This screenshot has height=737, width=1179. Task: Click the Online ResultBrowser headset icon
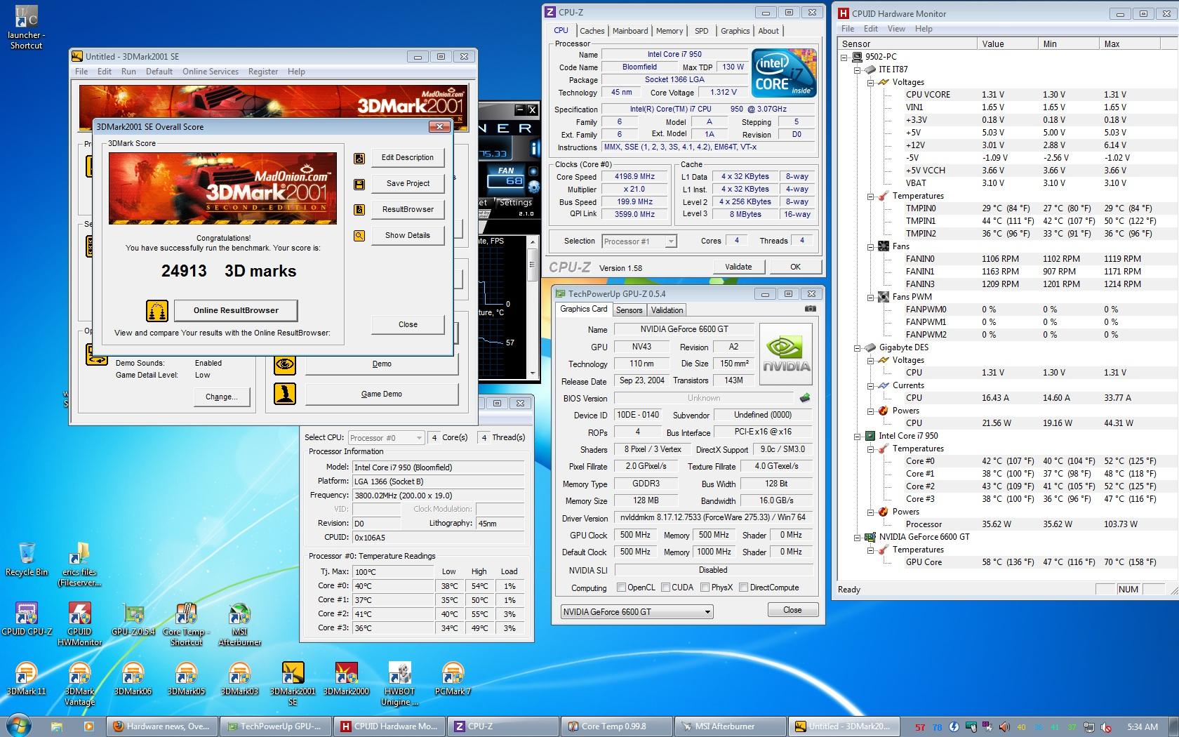(157, 310)
